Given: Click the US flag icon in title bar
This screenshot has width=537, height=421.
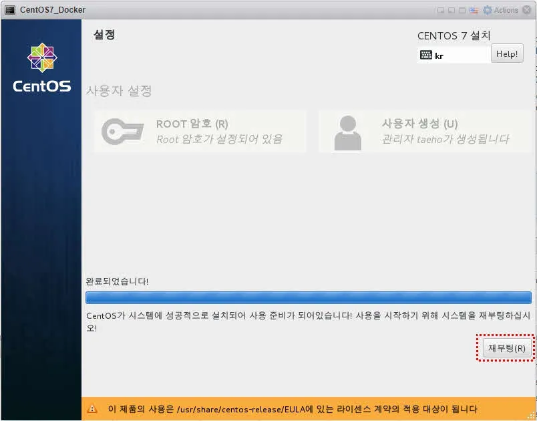Looking at the screenshot, I should pyautogui.click(x=474, y=10).
